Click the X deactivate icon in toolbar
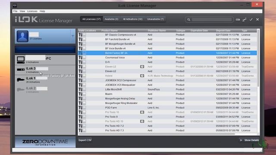This screenshot has height=155, width=276. pyautogui.click(x=257, y=19)
